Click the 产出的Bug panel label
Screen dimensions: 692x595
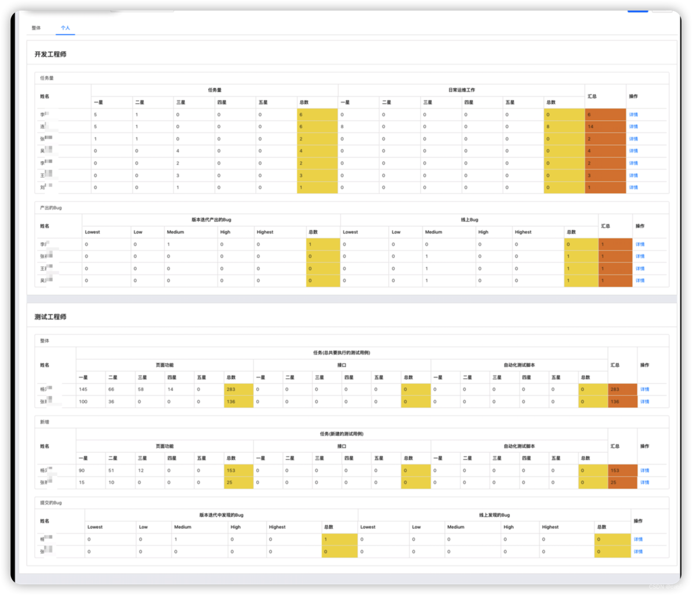pyautogui.click(x=51, y=208)
